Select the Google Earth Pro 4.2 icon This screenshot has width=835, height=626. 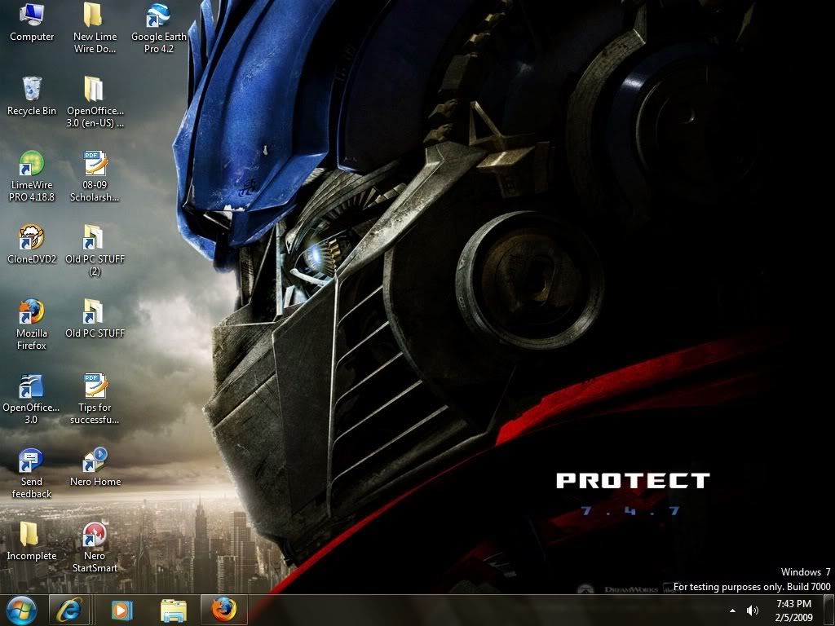click(x=158, y=15)
